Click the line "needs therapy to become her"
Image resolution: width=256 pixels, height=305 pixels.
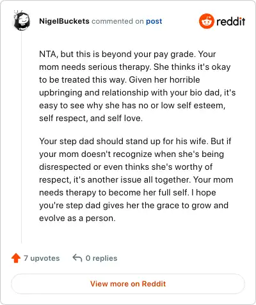coord(127,192)
